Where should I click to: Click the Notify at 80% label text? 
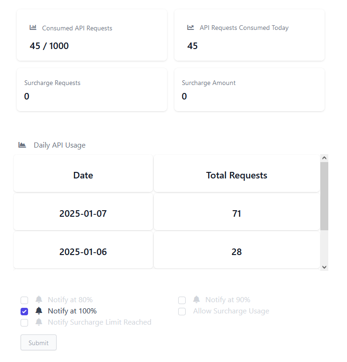click(x=70, y=300)
